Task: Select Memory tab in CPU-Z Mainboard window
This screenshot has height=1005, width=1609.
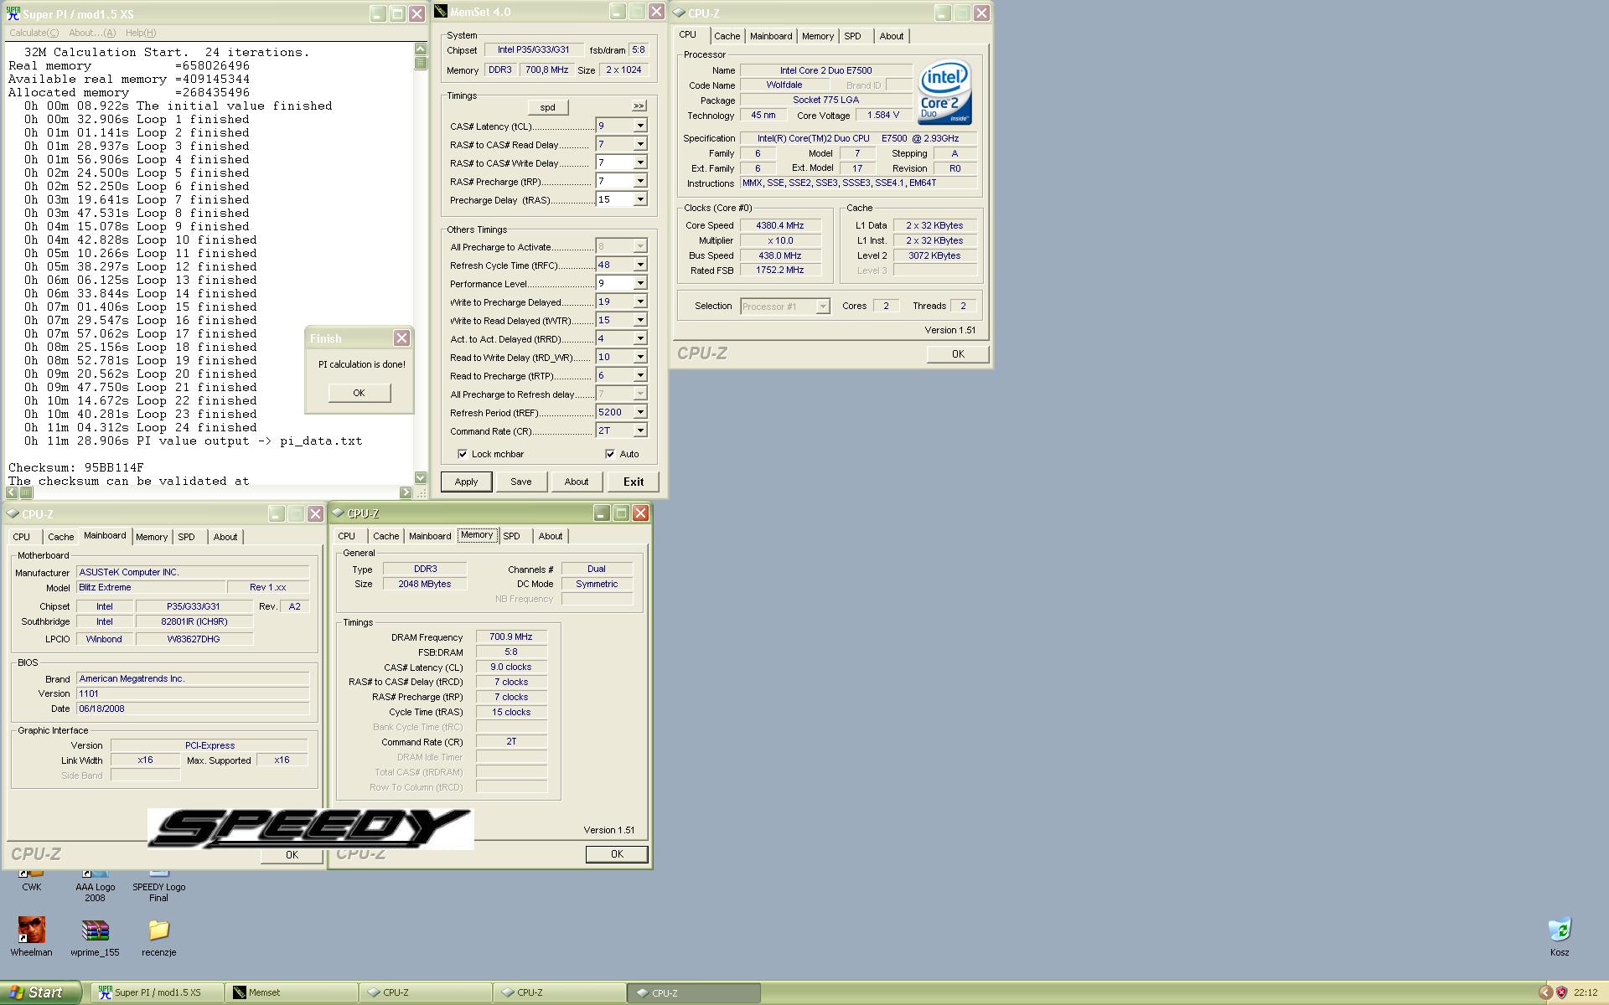Action: point(152,537)
